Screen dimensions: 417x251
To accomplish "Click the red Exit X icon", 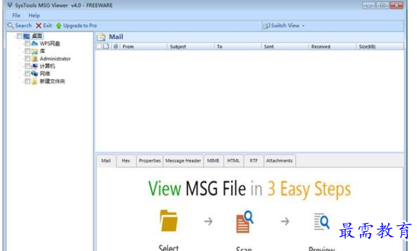I will [x=39, y=26].
